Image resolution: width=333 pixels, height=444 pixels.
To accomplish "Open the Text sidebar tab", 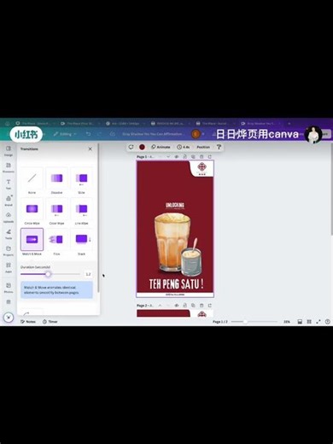I will [9, 184].
